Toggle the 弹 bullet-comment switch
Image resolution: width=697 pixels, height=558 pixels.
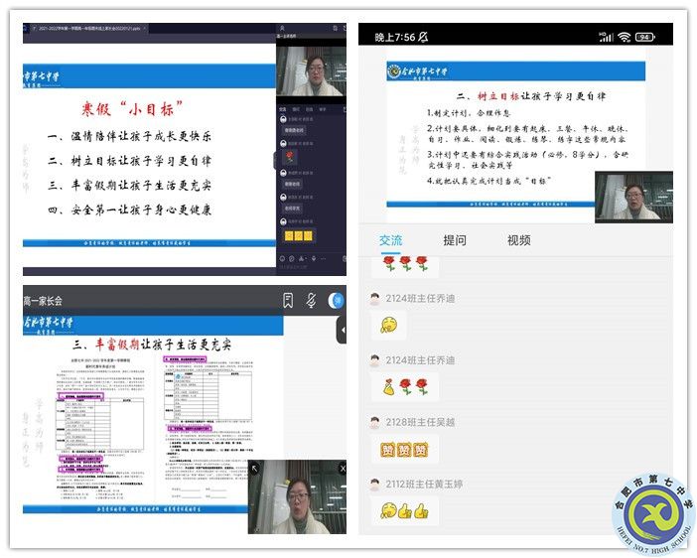pyautogui.click(x=337, y=300)
